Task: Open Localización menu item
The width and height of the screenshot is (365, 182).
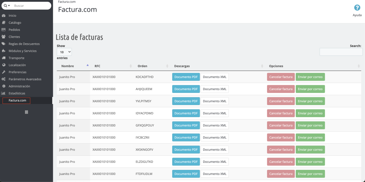Action: point(17,65)
